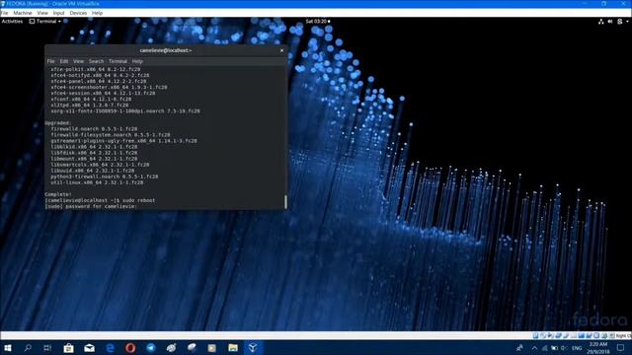Click Windows volume tray icon
The height and width of the screenshot is (355, 632).
pyautogui.click(x=564, y=348)
